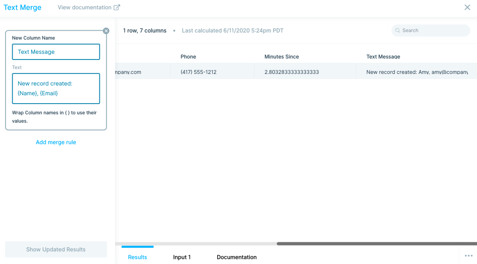This screenshot has height=264, width=477.
Task: Close the Text Merge panel
Action: (467, 7)
